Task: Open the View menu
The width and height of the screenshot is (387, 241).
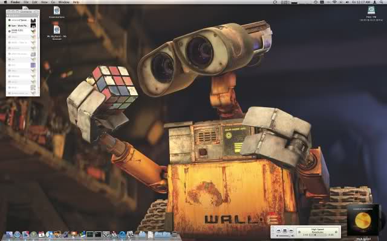Action: pyautogui.click(x=44, y=2)
